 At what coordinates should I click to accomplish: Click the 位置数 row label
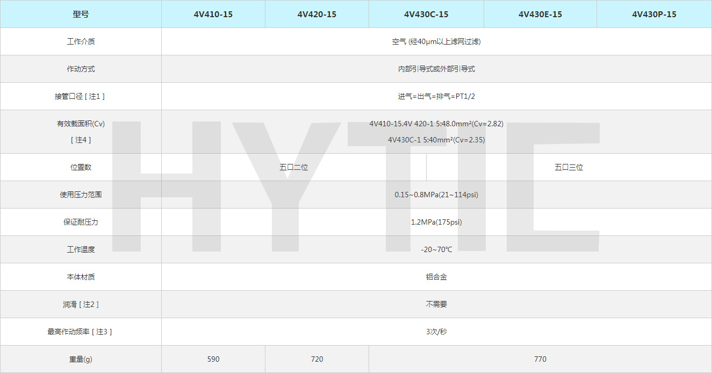tap(81, 167)
